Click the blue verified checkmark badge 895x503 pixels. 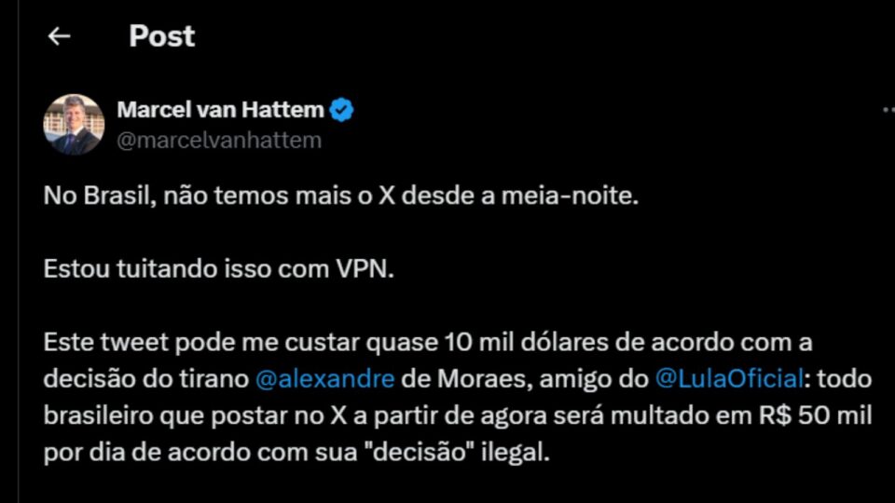341,110
